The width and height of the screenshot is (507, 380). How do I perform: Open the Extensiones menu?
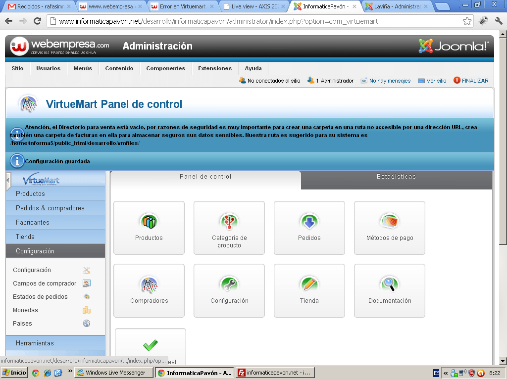click(x=215, y=68)
